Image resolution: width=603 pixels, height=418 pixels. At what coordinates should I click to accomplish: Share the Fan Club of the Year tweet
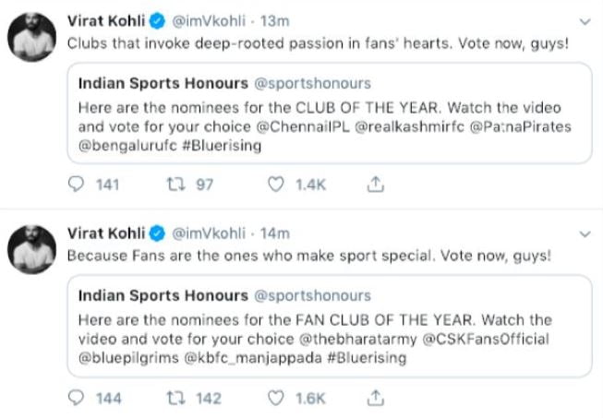click(376, 398)
